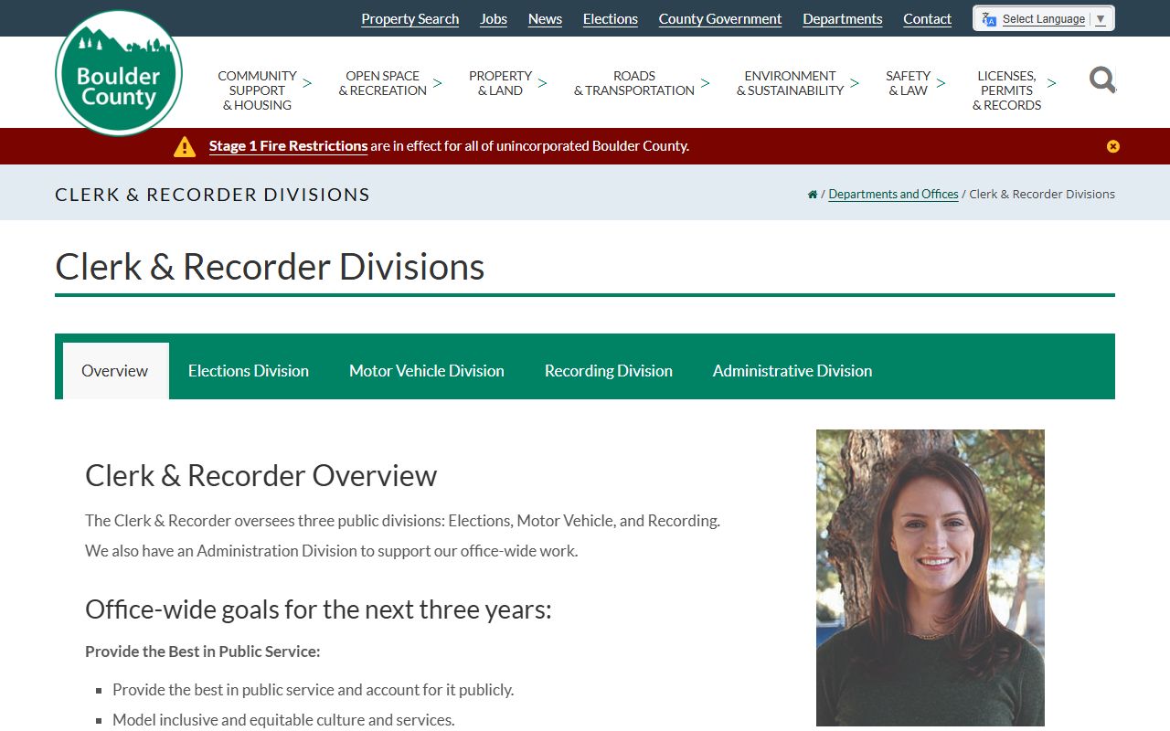The width and height of the screenshot is (1170, 731).
Task: Switch to the Elections Division tab
Action: click(x=249, y=371)
